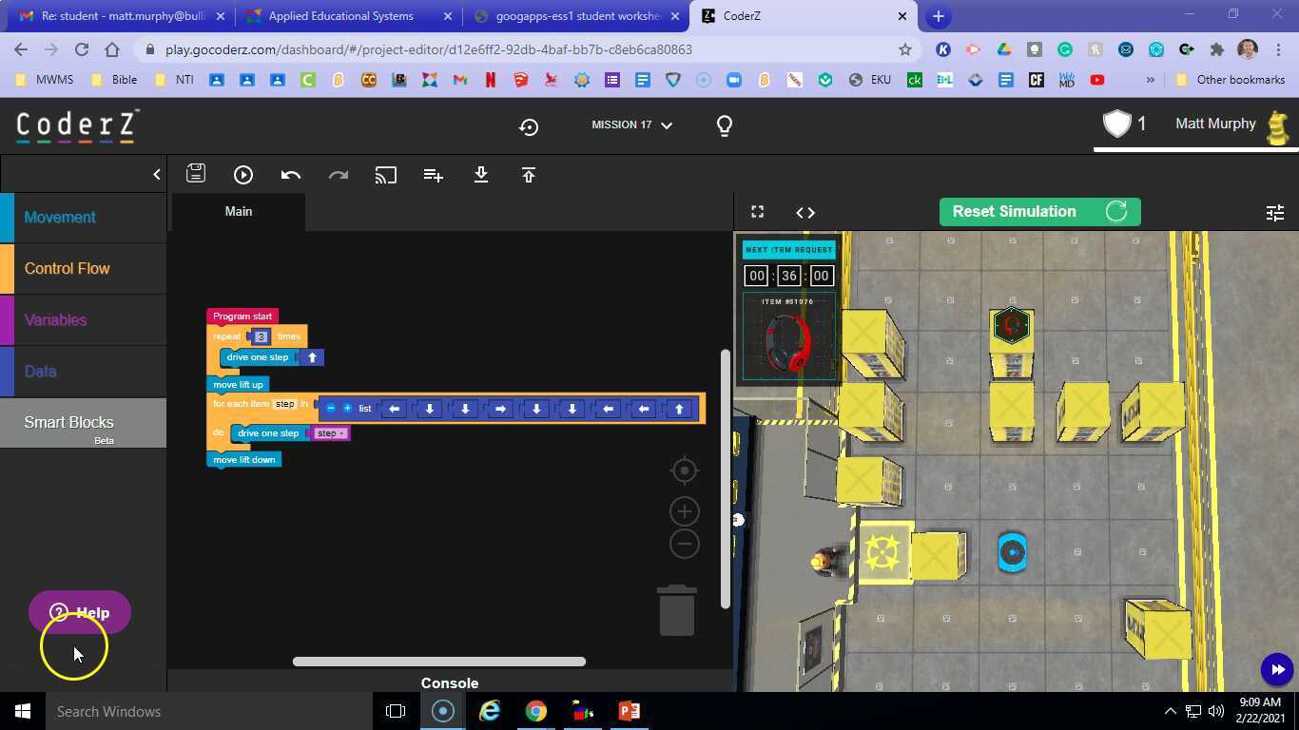Run the program using the play icon

tap(243, 174)
